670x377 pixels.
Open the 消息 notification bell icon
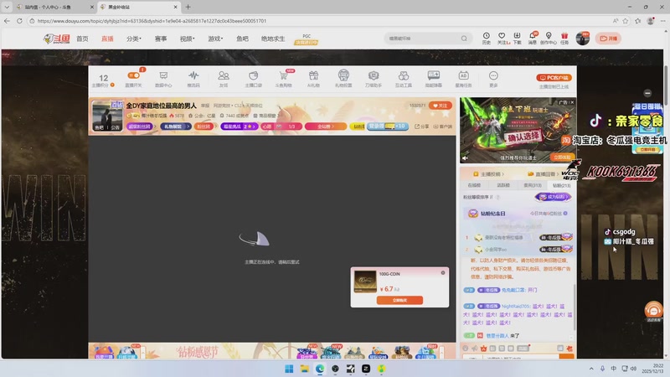pyautogui.click(x=533, y=36)
